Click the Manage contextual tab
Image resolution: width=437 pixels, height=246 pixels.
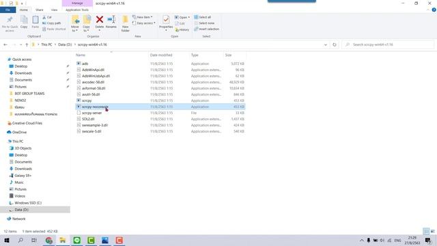77,3
